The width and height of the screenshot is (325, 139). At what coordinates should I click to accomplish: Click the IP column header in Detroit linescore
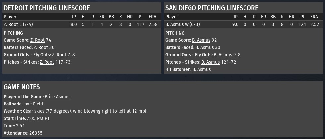(74, 17)
